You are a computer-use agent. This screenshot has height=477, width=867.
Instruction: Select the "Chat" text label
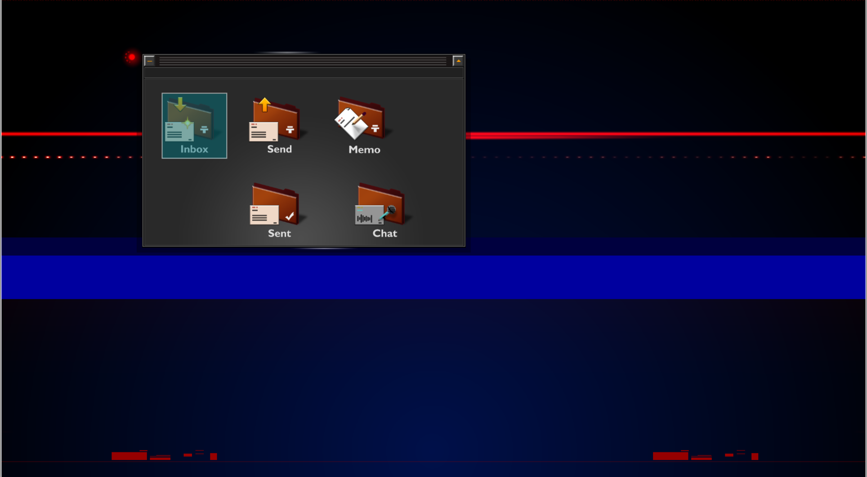[x=384, y=234]
